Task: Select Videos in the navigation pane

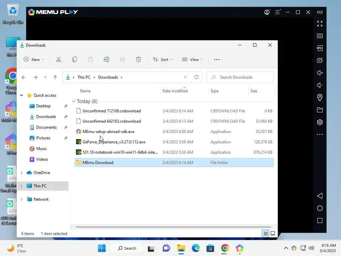Action: pos(42,159)
